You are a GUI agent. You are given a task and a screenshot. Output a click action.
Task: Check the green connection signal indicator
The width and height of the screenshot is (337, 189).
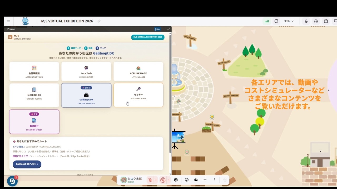(267, 21)
